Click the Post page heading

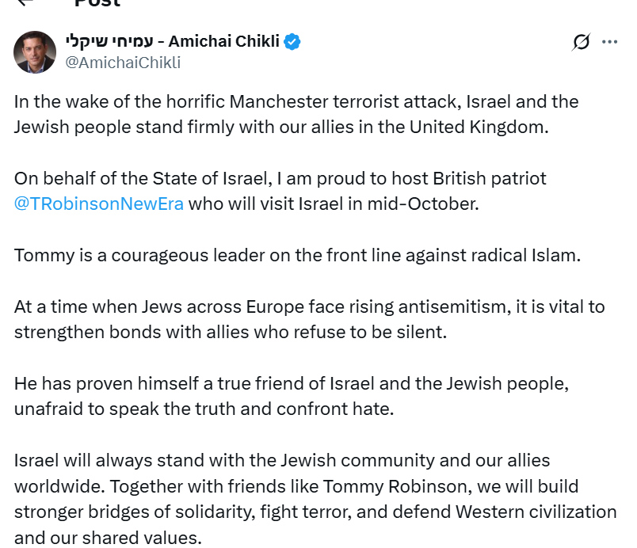tap(97, 3)
